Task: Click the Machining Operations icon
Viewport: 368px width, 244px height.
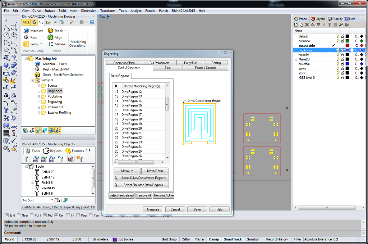Action: pos(78,44)
